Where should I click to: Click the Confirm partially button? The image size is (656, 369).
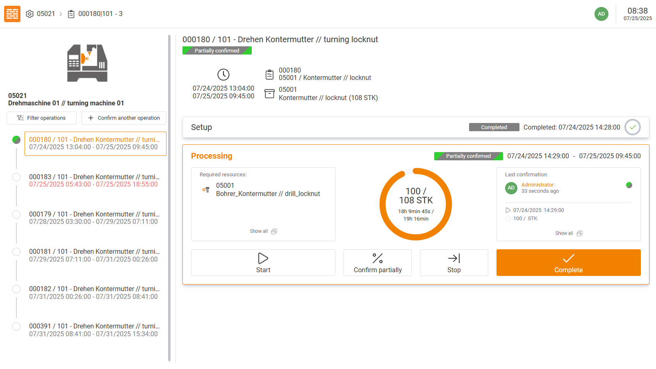[x=377, y=263]
